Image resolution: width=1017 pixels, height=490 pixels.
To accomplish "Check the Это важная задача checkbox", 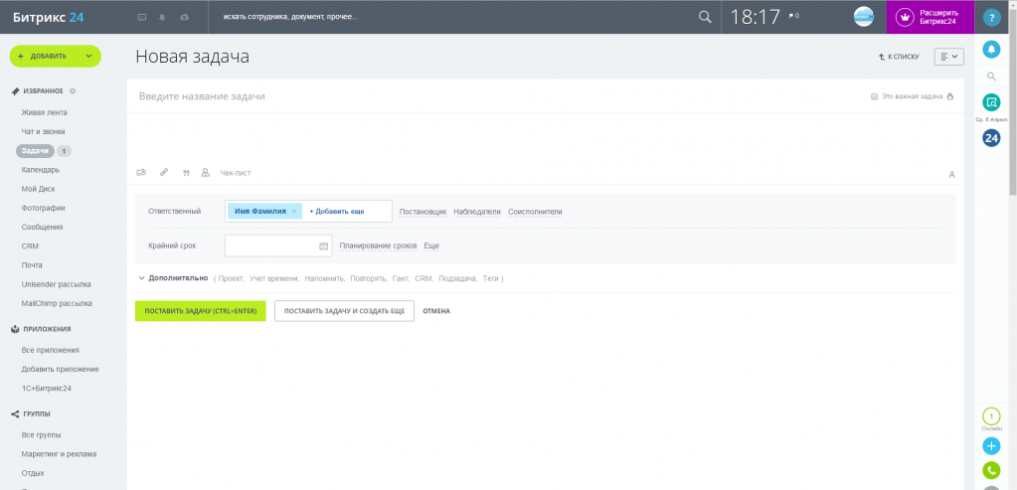I will click(x=874, y=96).
